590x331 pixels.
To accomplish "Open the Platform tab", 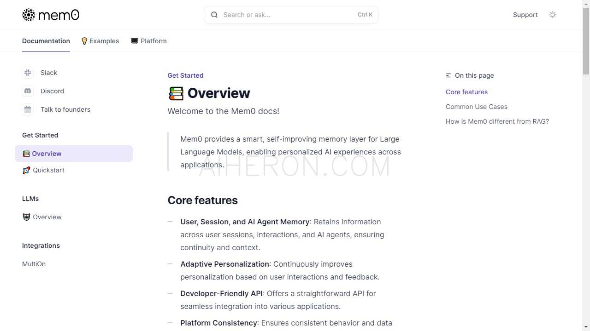I will [x=149, y=41].
